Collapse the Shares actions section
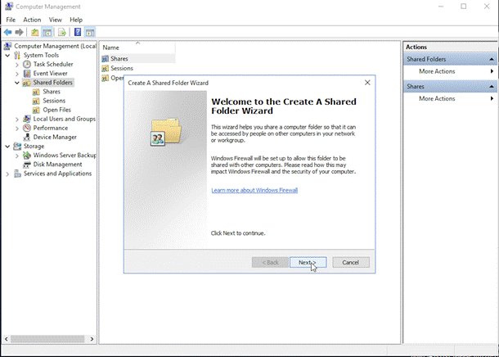The height and width of the screenshot is (357, 499). point(492,87)
